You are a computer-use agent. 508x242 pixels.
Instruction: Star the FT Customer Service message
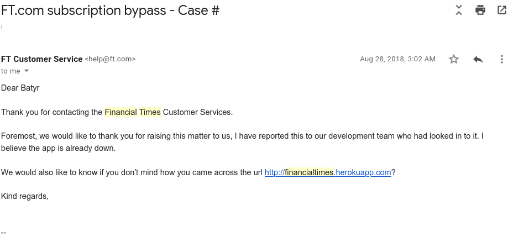pyautogui.click(x=454, y=59)
